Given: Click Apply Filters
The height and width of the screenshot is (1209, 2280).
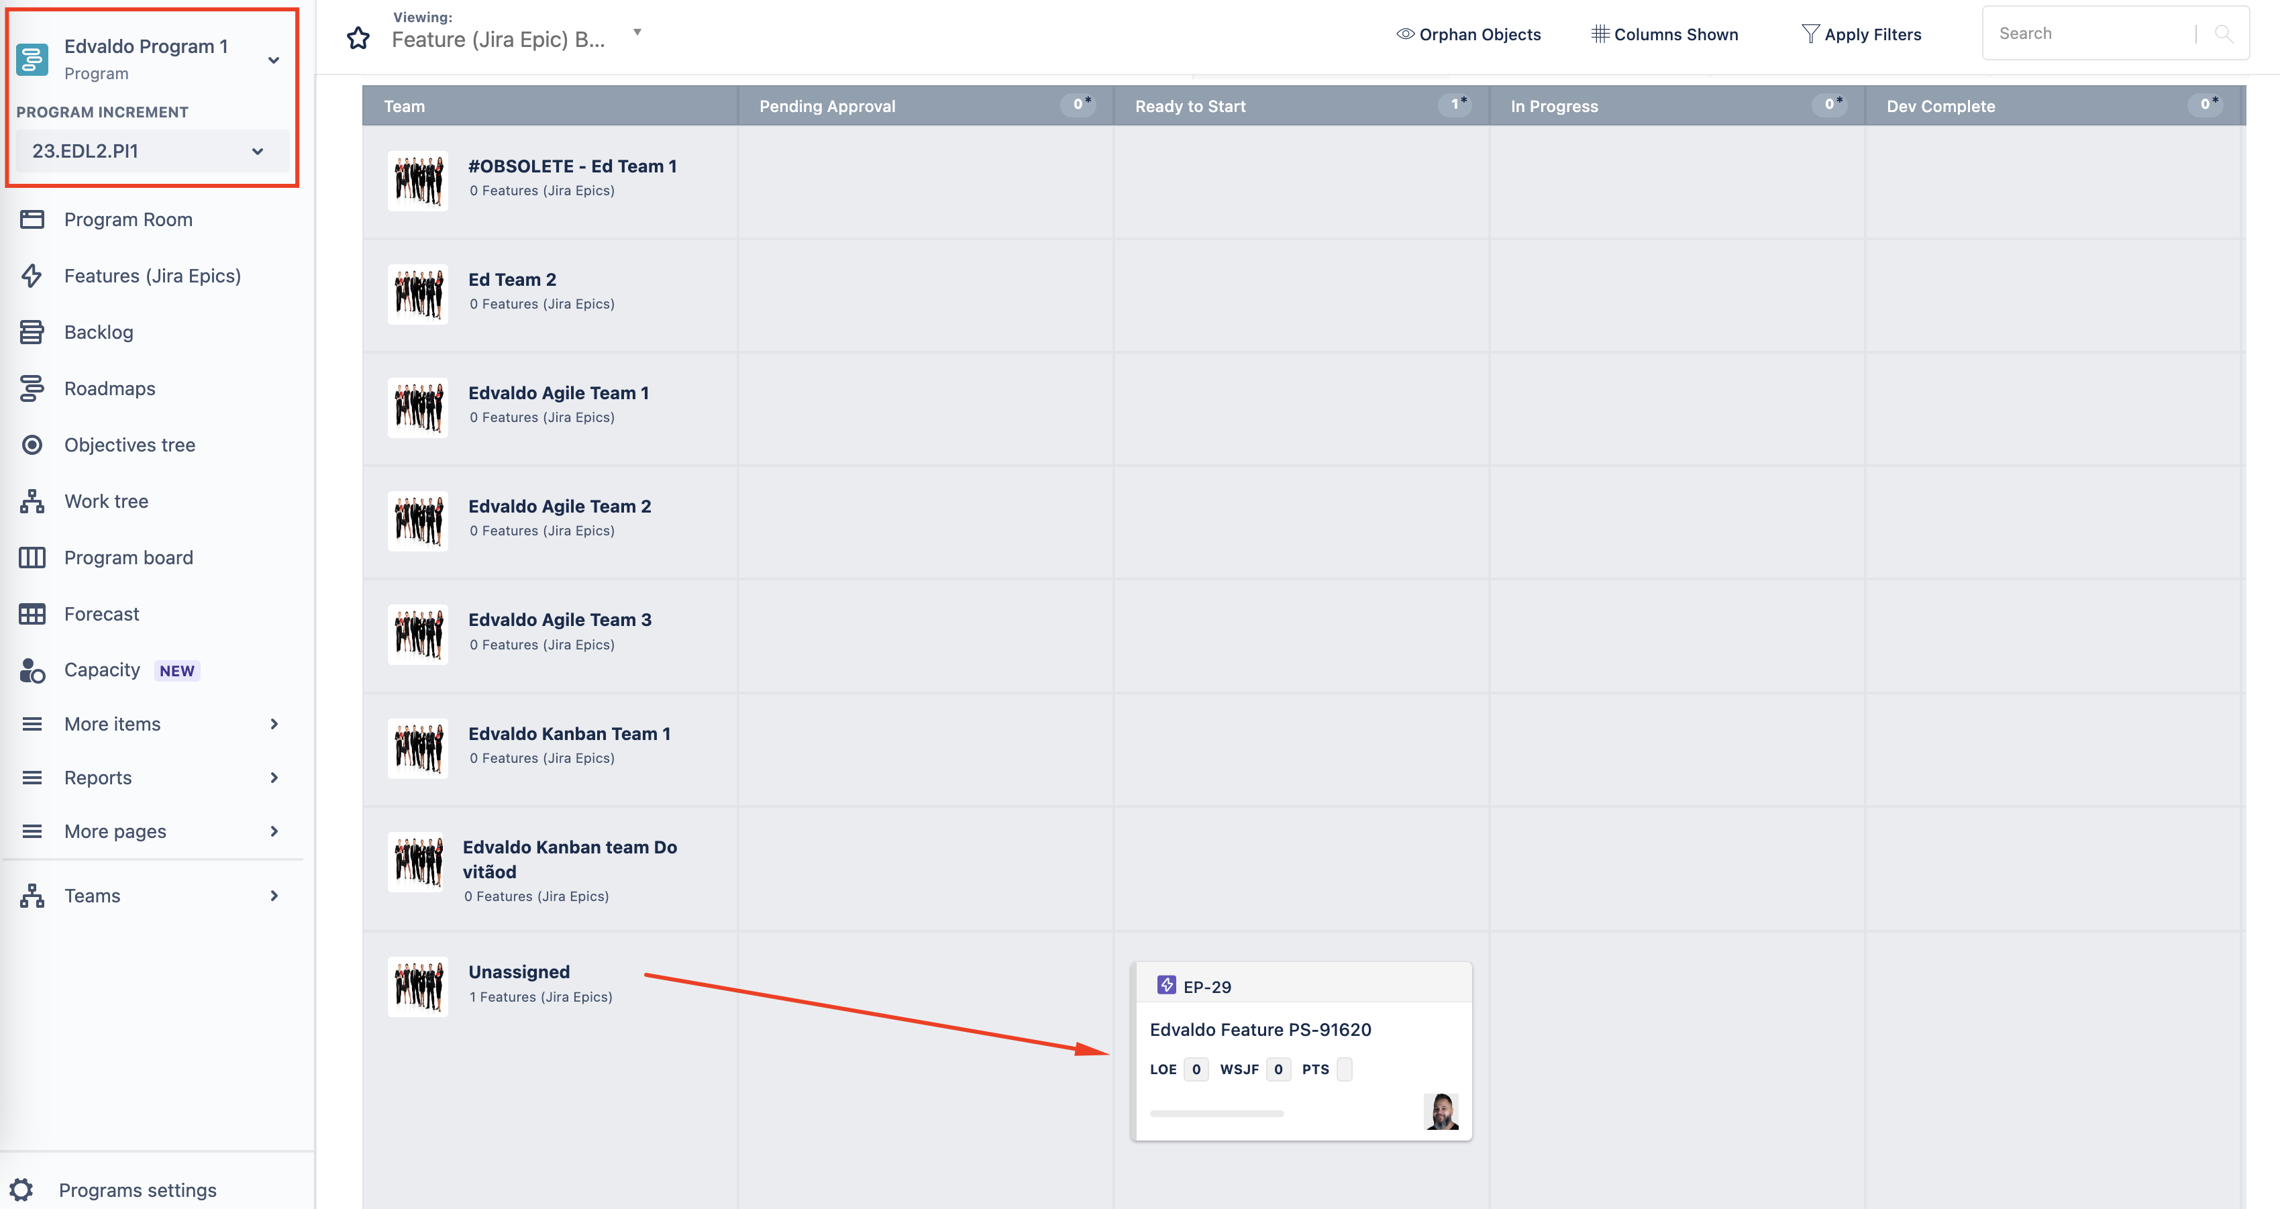Looking at the screenshot, I should (x=1861, y=34).
